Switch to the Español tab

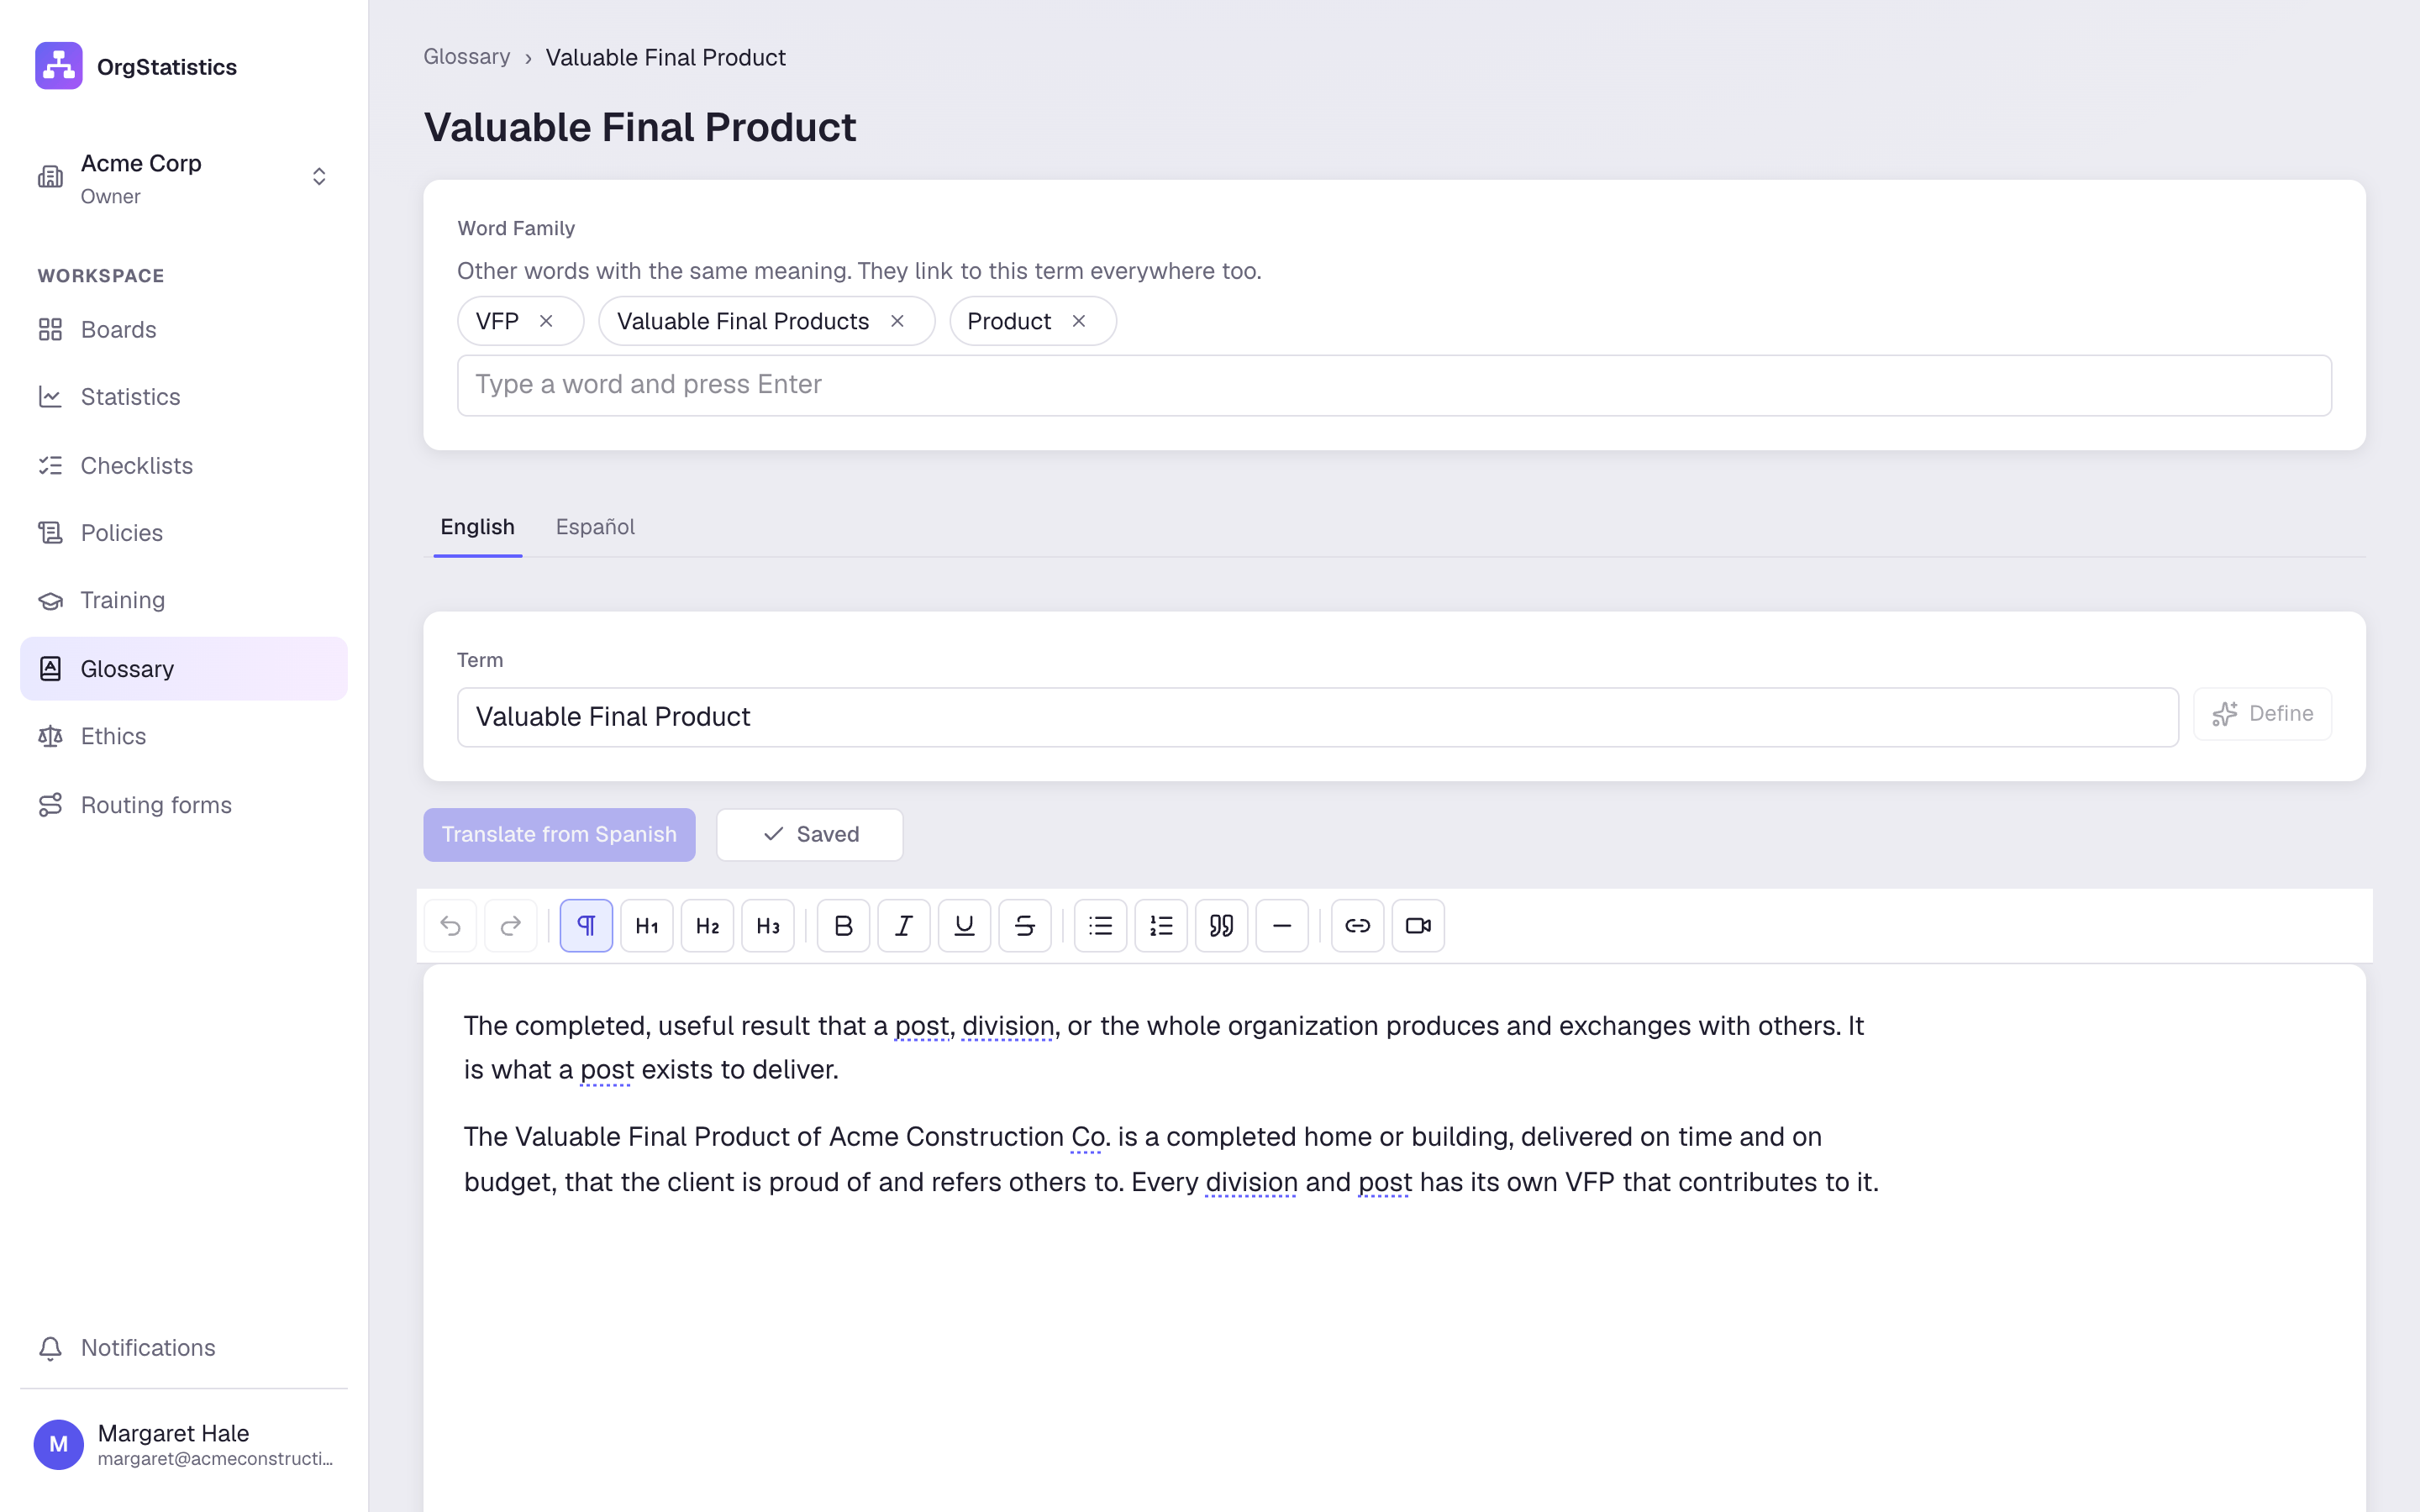click(595, 527)
